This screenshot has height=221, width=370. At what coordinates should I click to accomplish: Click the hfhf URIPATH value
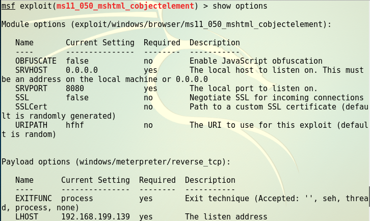[75, 125]
